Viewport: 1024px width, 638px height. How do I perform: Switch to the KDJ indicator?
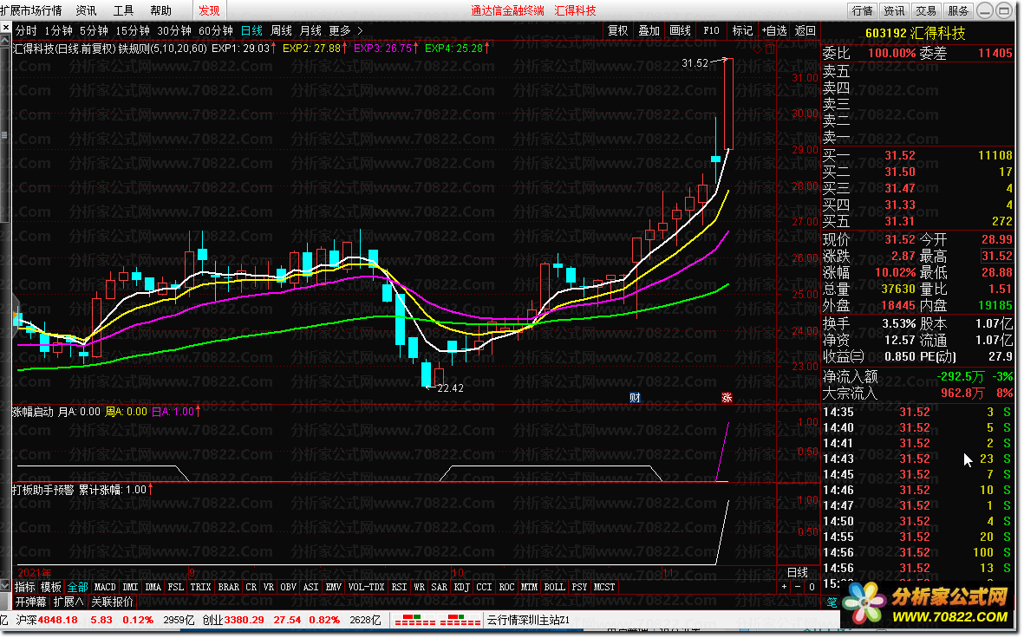pos(462,587)
